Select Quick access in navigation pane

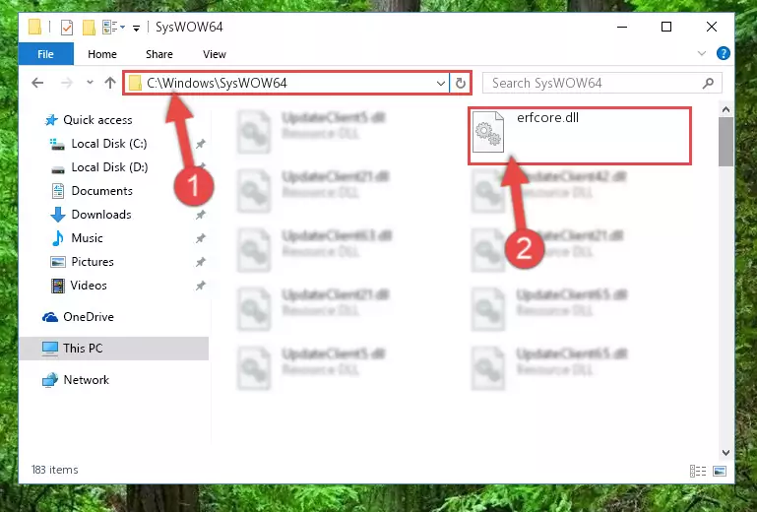coord(97,120)
